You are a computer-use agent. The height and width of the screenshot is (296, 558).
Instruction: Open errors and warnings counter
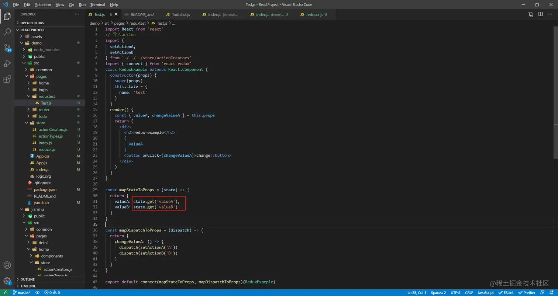(52, 293)
